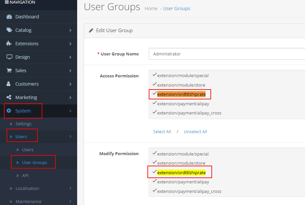Image resolution: width=305 pixels, height=205 pixels.
Task: Click the Customers person icon
Action: (9, 84)
